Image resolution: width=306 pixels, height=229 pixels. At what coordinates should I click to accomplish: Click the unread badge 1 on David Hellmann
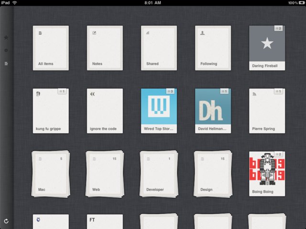pos(224,91)
